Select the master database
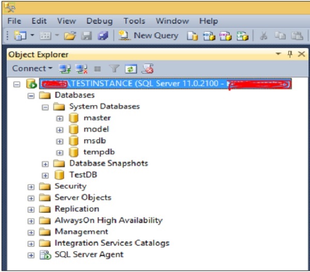This screenshot has width=310, height=272. pyautogui.click(x=97, y=118)
